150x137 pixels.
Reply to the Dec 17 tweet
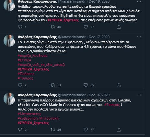20,85
